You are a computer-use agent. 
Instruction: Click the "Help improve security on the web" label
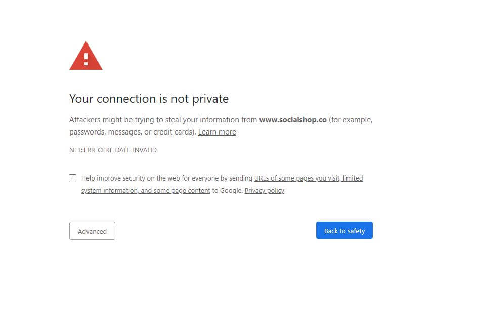click(x=131, y=178)
